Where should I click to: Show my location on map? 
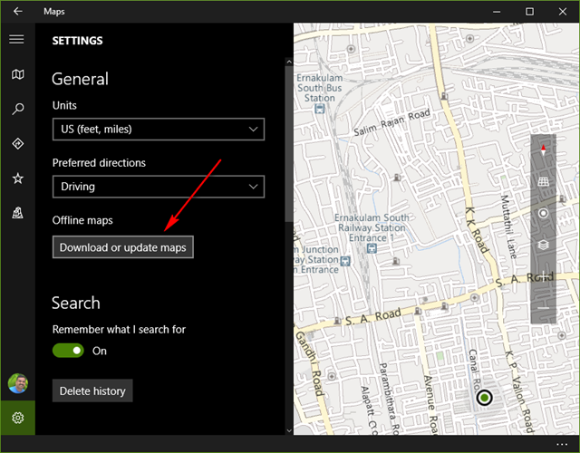pos(543,214)
